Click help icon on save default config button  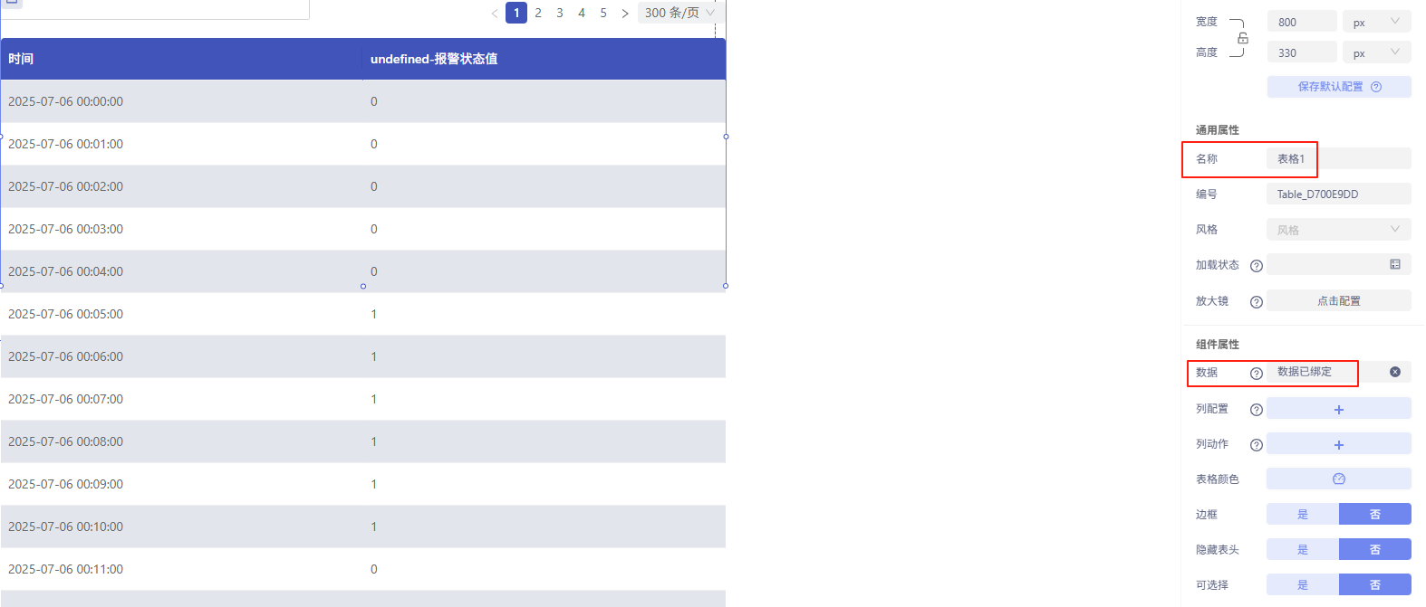point(1376,87)
